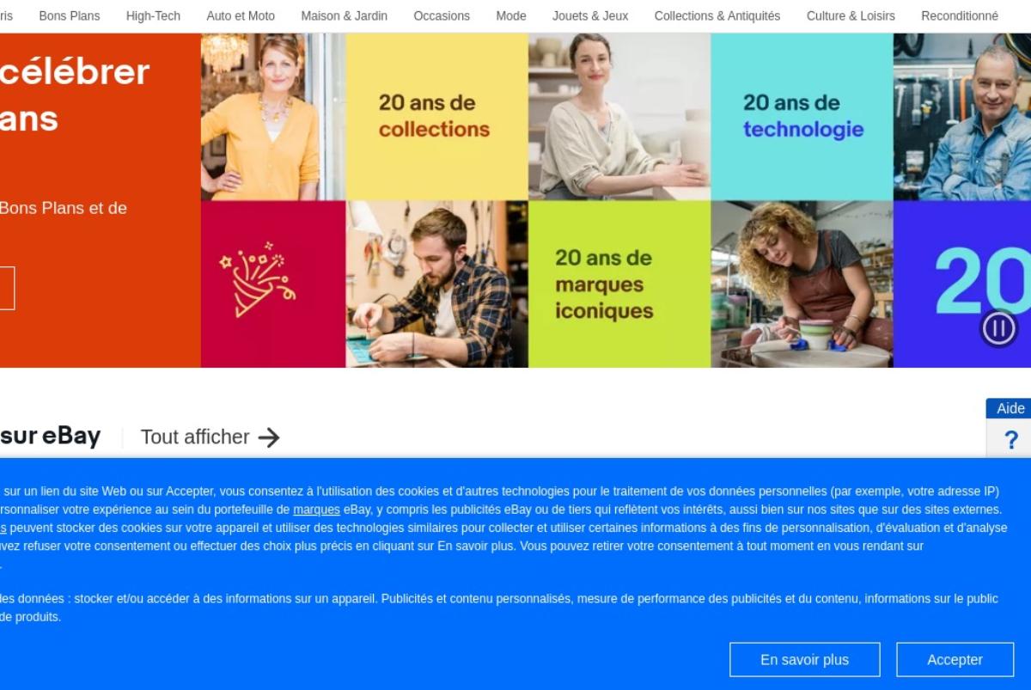Viewport: 1031px width, 690px height.
Task: Pause the banner carousel
Action: coord(998,328)
